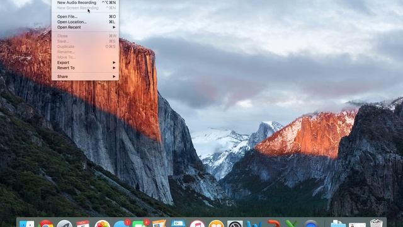403x227 pixels.
Task: Select the dimmed New Screen Recording item
Action: tap(85, 8)
